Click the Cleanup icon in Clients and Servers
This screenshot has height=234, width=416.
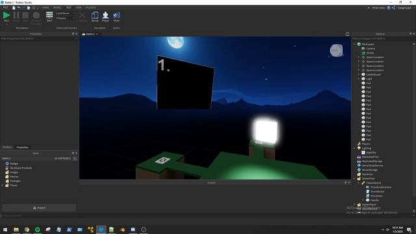pyautogui.click(x=83, y=16)
